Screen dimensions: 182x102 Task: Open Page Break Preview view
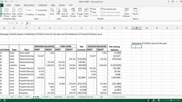6,12
